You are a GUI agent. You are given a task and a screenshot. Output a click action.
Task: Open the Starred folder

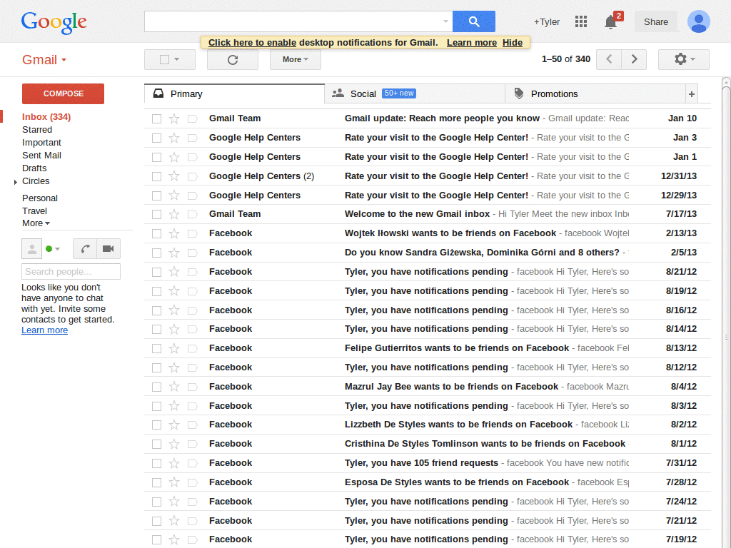(37, 130)
